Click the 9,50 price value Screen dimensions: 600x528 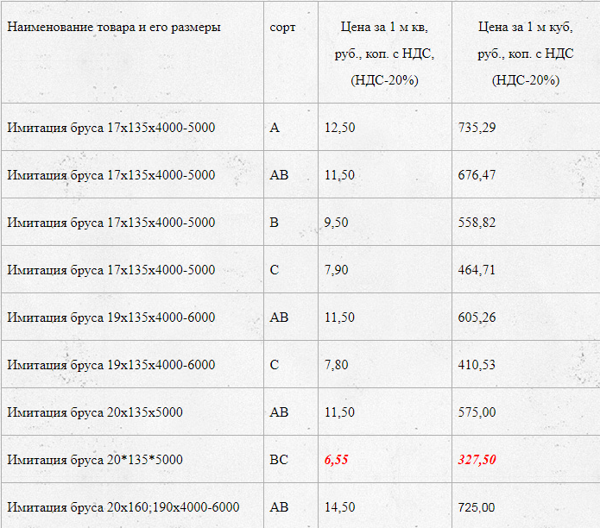point(337,222)
